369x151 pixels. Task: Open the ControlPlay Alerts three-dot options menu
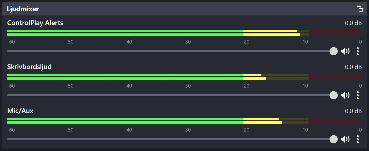(358, 51)
